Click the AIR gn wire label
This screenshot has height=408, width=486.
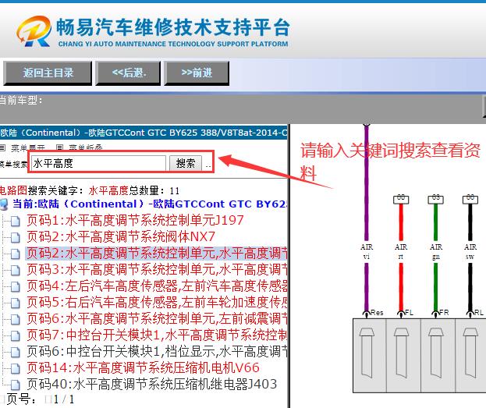pos(436,251)
